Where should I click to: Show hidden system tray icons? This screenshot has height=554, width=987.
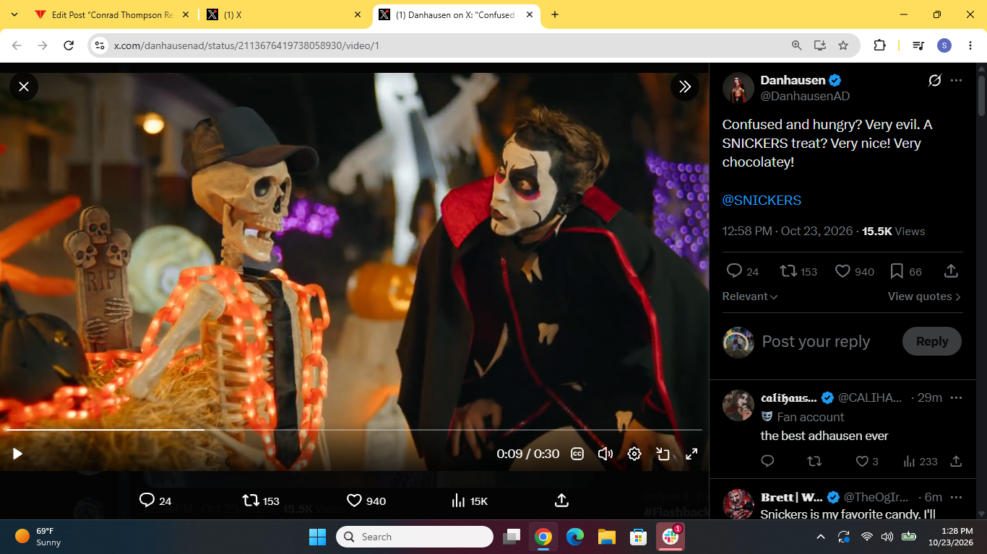tap(820, 537)
